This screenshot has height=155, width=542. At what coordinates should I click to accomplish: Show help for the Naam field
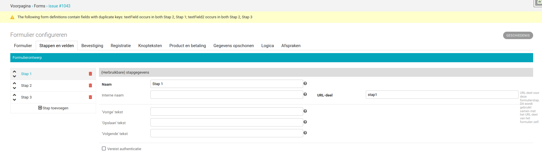pyautogui.click(x=305, y=83)
